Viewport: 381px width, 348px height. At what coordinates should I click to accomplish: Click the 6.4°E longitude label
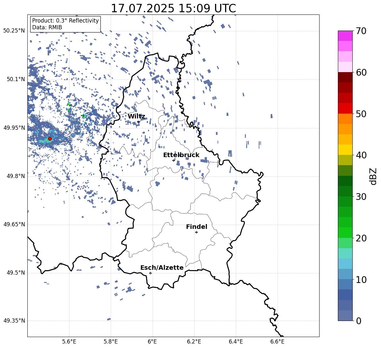[236, 342]
